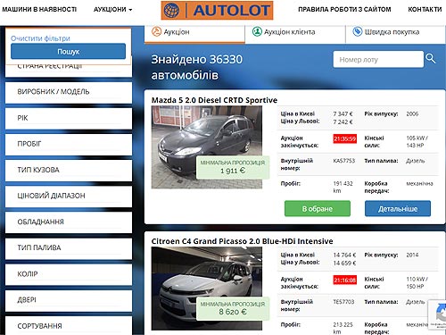Go to Контакти page
This screenshot has height=335, width=446.
[x=425, y=10]
